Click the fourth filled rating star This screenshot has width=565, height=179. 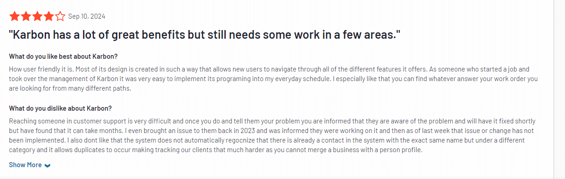(x=48, y=17)
